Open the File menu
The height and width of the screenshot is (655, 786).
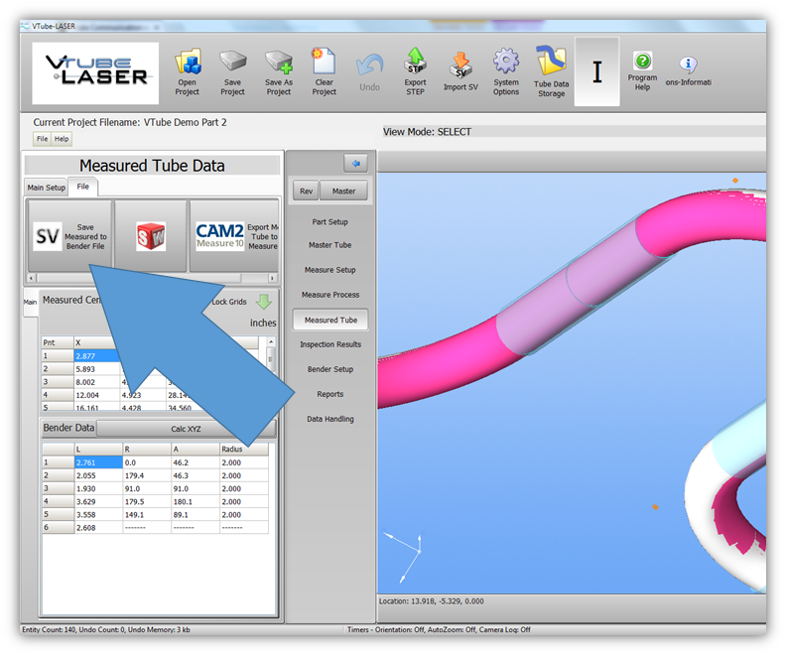point(42,139)
